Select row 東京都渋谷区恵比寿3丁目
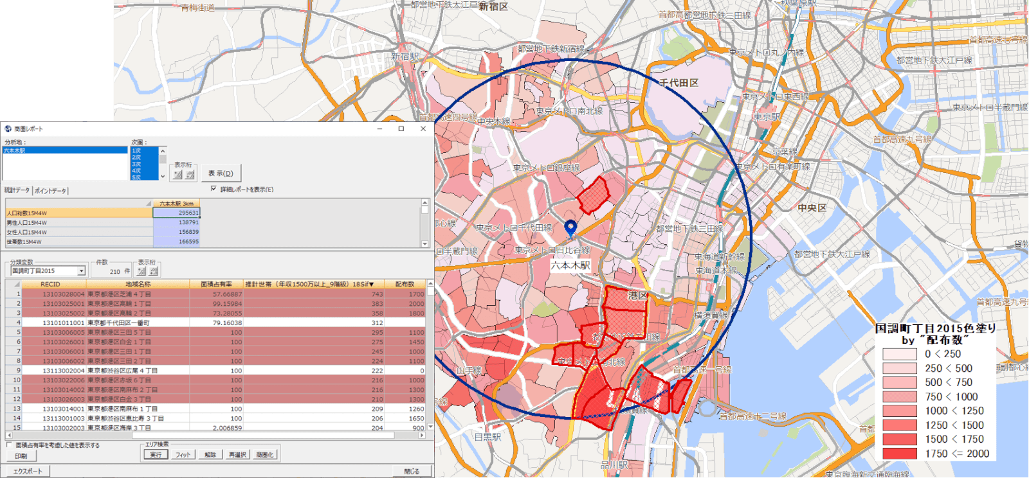 click(x=216, y=418)
